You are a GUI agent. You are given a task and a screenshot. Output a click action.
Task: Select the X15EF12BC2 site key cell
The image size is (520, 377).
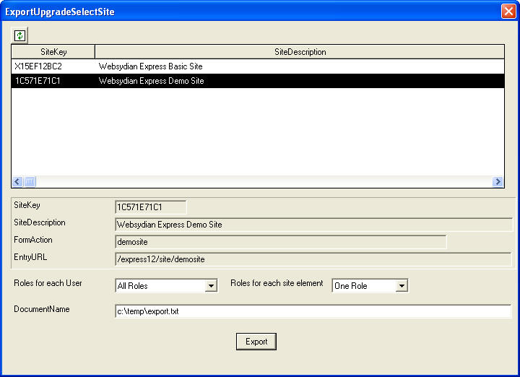[38, 66]
